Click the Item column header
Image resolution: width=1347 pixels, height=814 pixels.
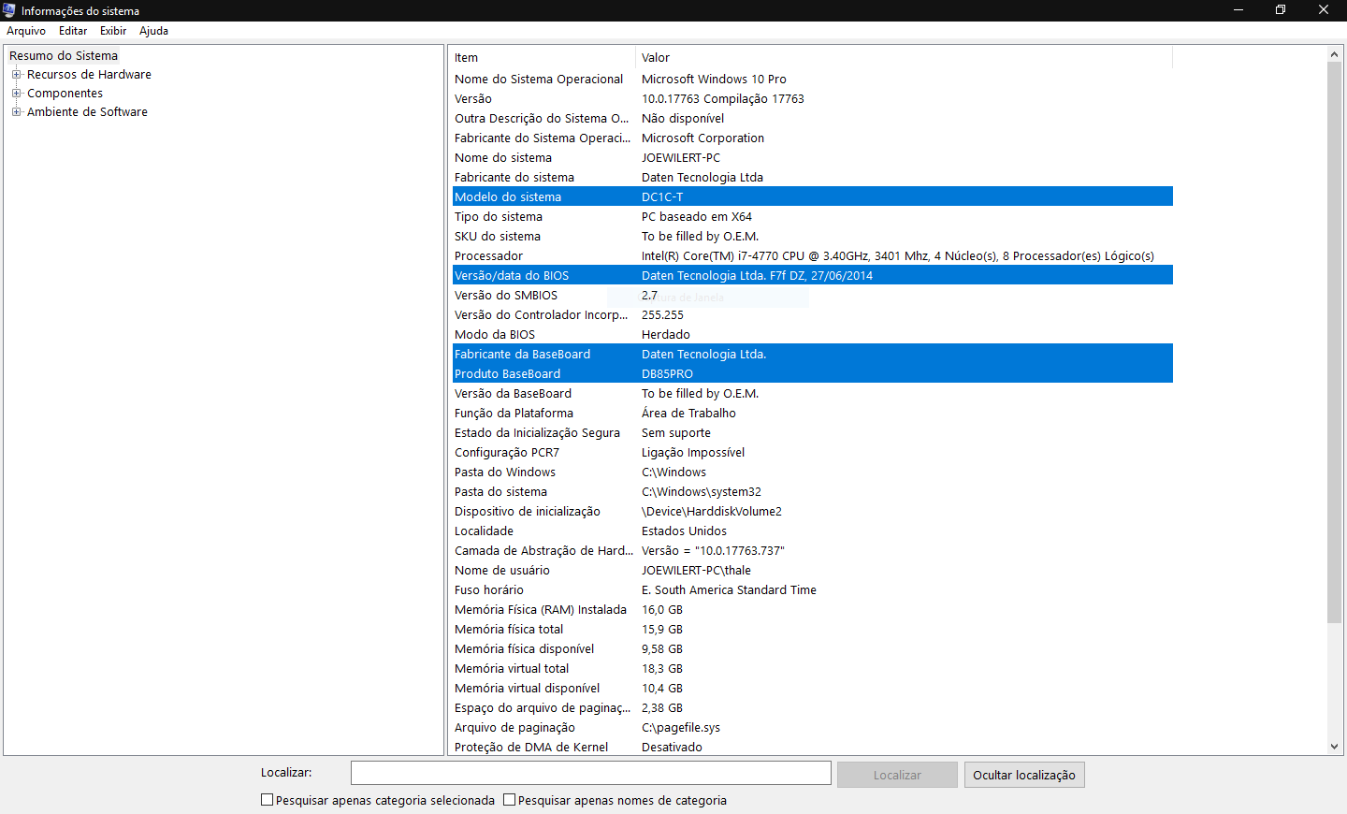pos(543,58)
